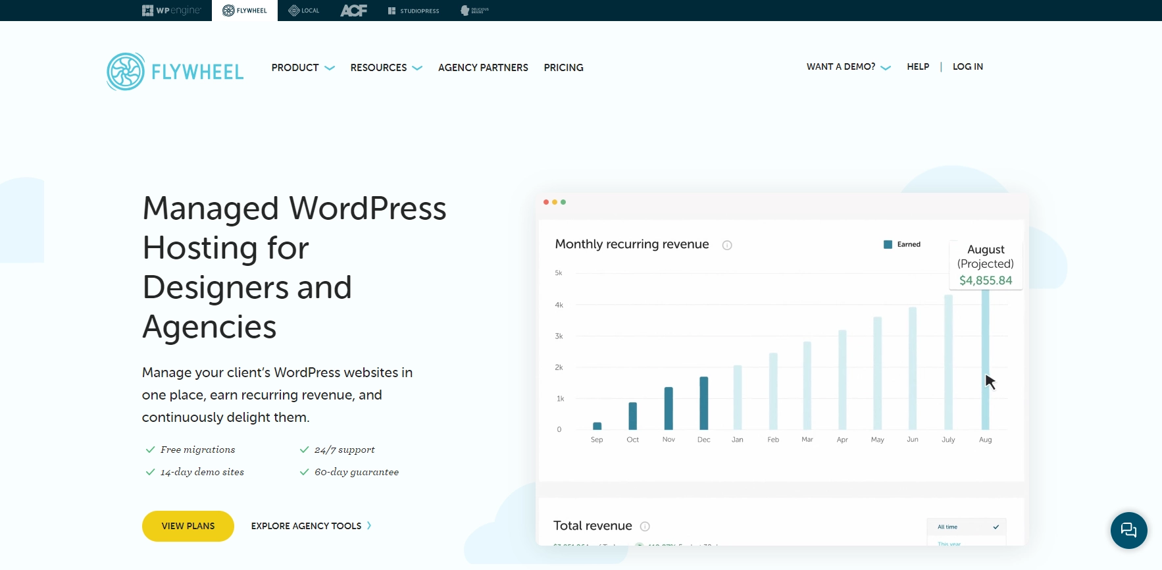Open the All time period dropdown
Viewport: 1162px width, 570px height.
coord(967,527)
